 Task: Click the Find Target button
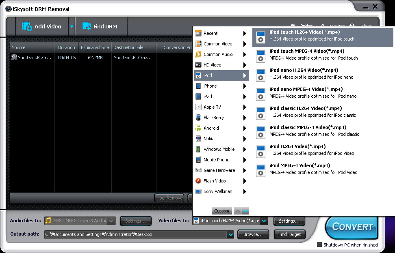(290, 234)
